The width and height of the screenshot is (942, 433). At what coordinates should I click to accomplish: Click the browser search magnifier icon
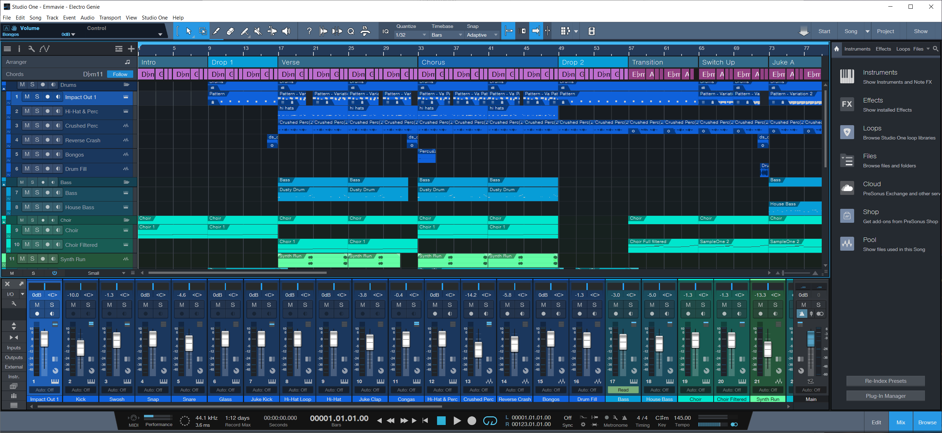[936, 49]
